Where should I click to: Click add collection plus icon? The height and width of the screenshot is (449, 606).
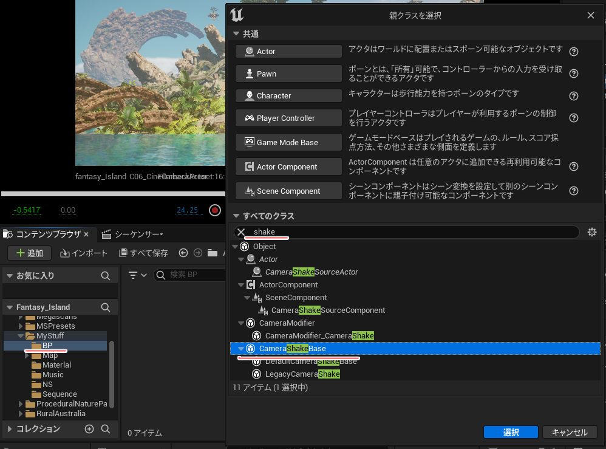tap(89, 429)
